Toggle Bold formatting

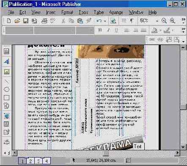pyautogui.click(x=100, y=30)
